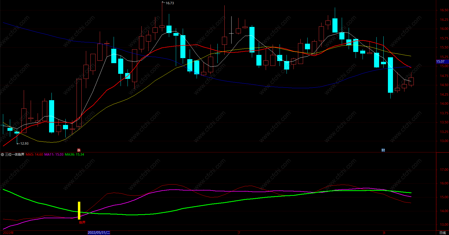This screenshot has height=235, width=449.
Task: Click the 16.50 price axis label
Action: click(x=444, y=10)
